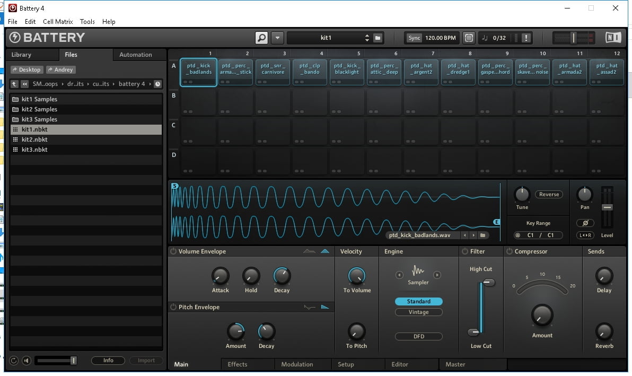Select row A in the cell matrix
Viewport: 632px width, 376px height.
174,66
